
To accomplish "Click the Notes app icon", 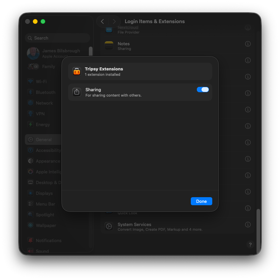I will pyautogui.click(x=109, y=46).
